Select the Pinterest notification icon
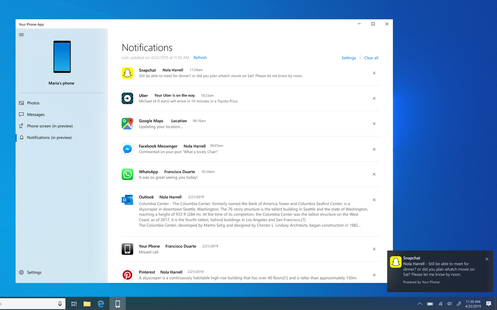Screen dimensions: 497x310 click(x=127, y=274)
